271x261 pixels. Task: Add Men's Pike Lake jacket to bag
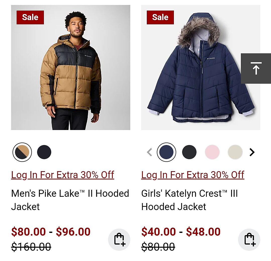pos(119,240)
